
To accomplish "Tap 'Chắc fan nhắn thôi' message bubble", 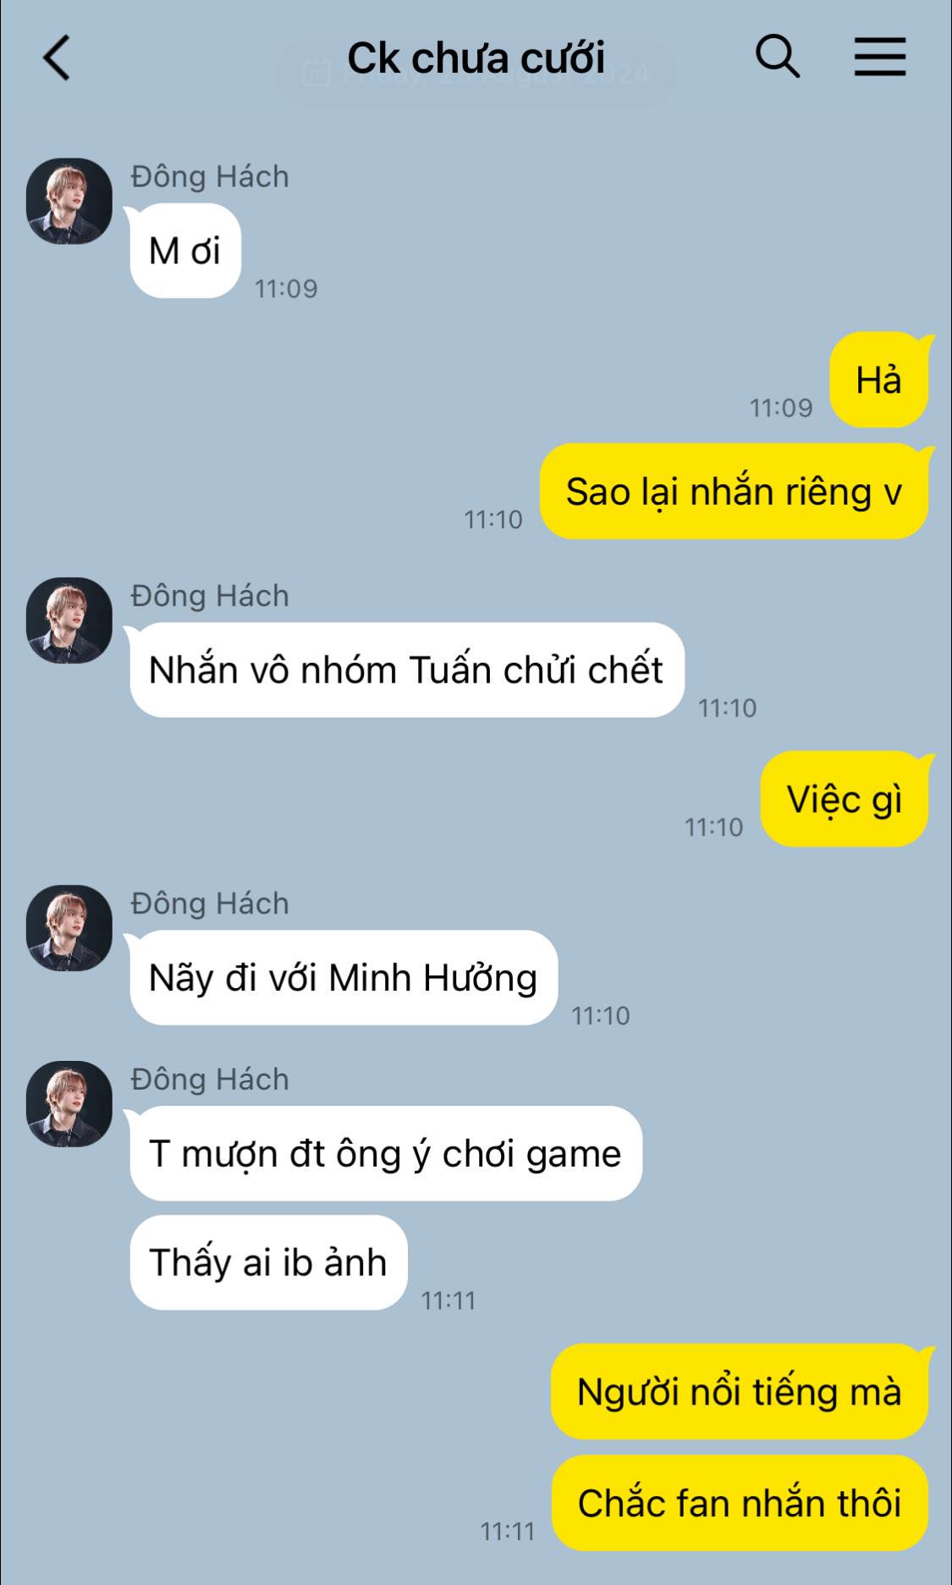I will 740,1503.
